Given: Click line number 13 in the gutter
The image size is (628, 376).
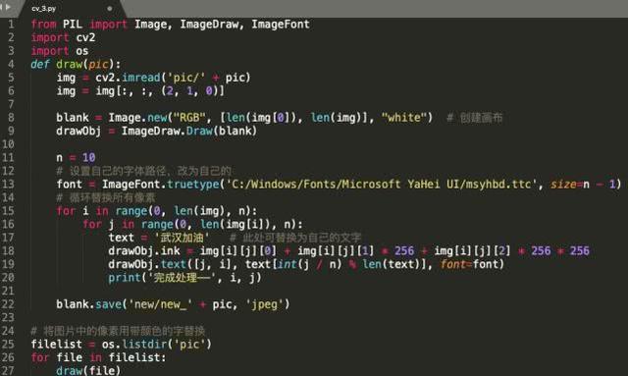Looking at the screenshot, I should coord(8,184).
